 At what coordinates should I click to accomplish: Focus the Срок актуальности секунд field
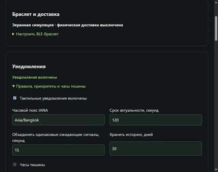pos(156,120)
